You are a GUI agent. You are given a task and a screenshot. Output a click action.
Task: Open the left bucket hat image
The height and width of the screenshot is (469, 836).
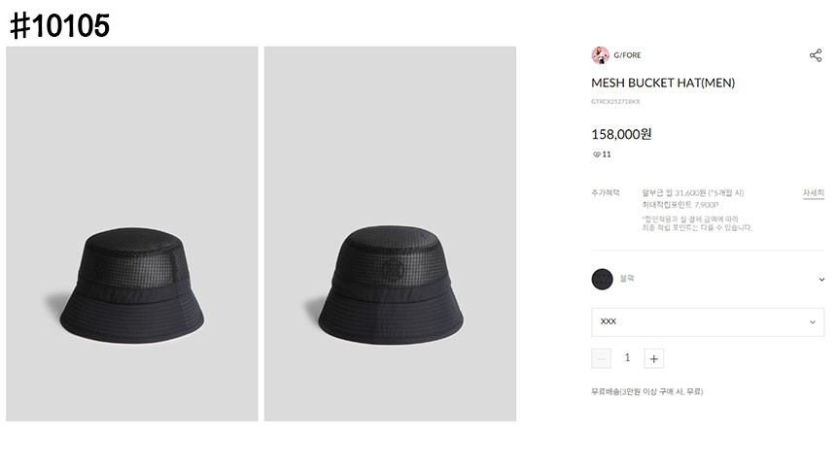tap(132, 234)
